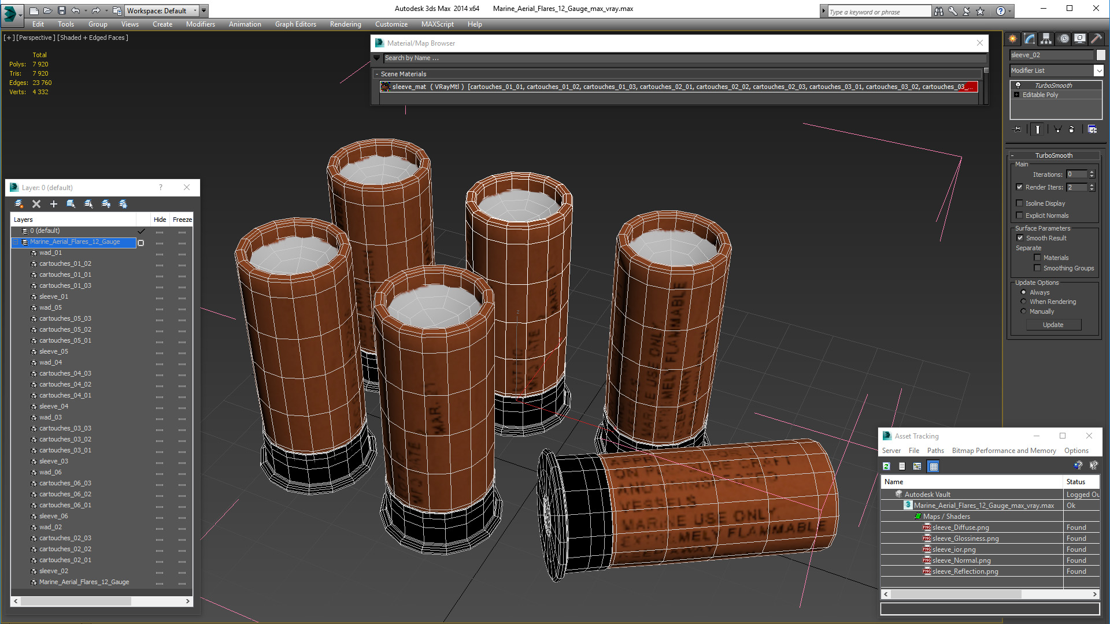Click the Create New Layer plus icon
The height and width of the screenshot is (624, 1110).
pyautogui.click(x=54, y=204)
